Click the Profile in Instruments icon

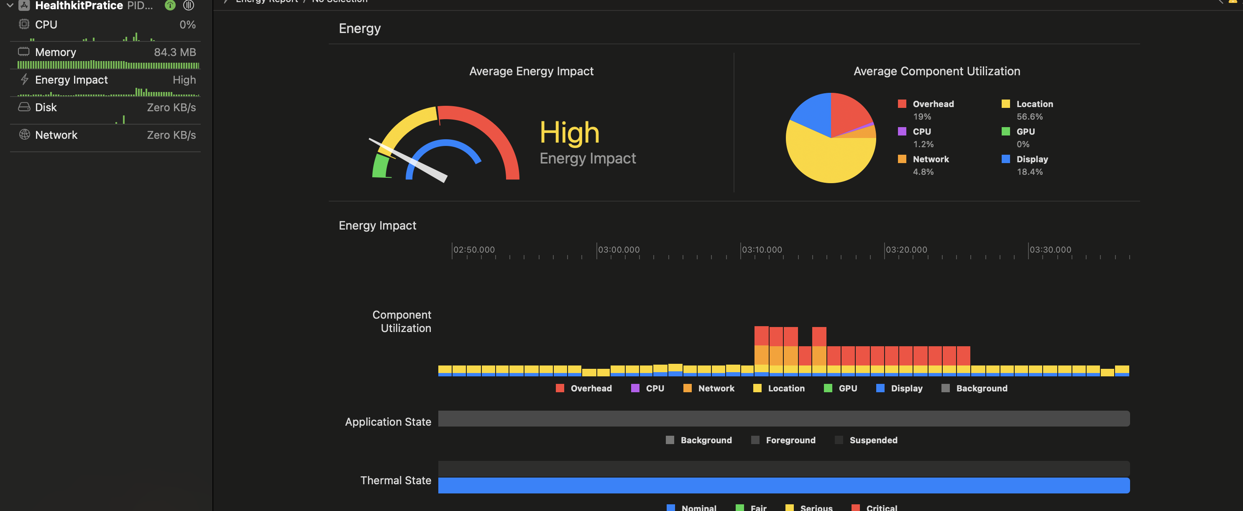pos(189,5)
